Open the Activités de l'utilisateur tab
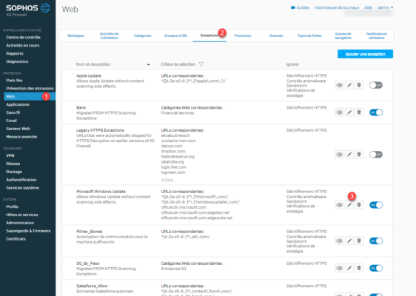Image resolution: width=416 pixels, height=296 pixels. tap(109, 36)
